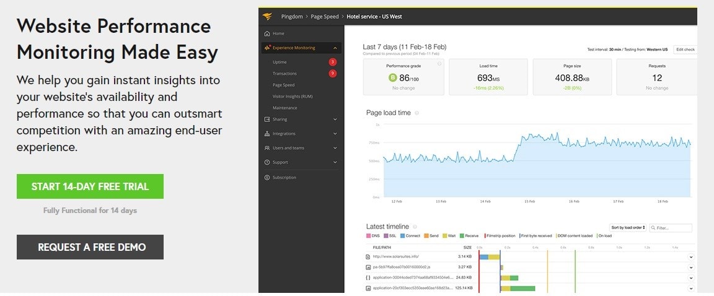Image resolution: width=714 pixels, height=296 pixels.
Task: Click the START 14-DAY FREE TRIAL button
Action: point(90,186)
